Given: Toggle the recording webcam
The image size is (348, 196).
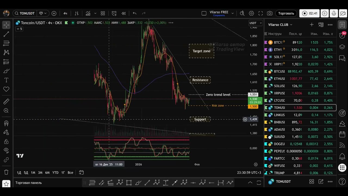Looking at the screenshot, I should click(343, 13).
